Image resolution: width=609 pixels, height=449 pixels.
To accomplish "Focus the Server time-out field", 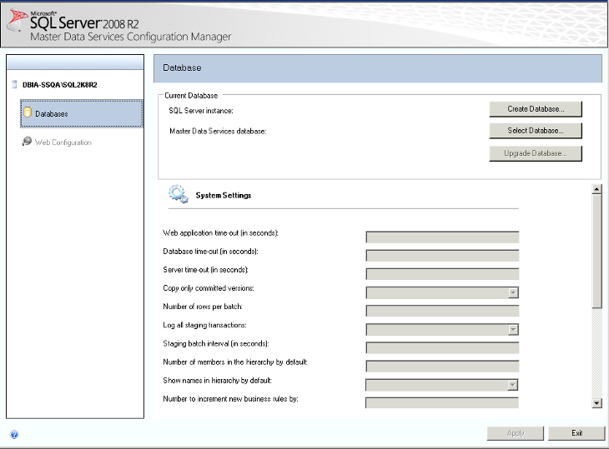I will click(442, 274).
